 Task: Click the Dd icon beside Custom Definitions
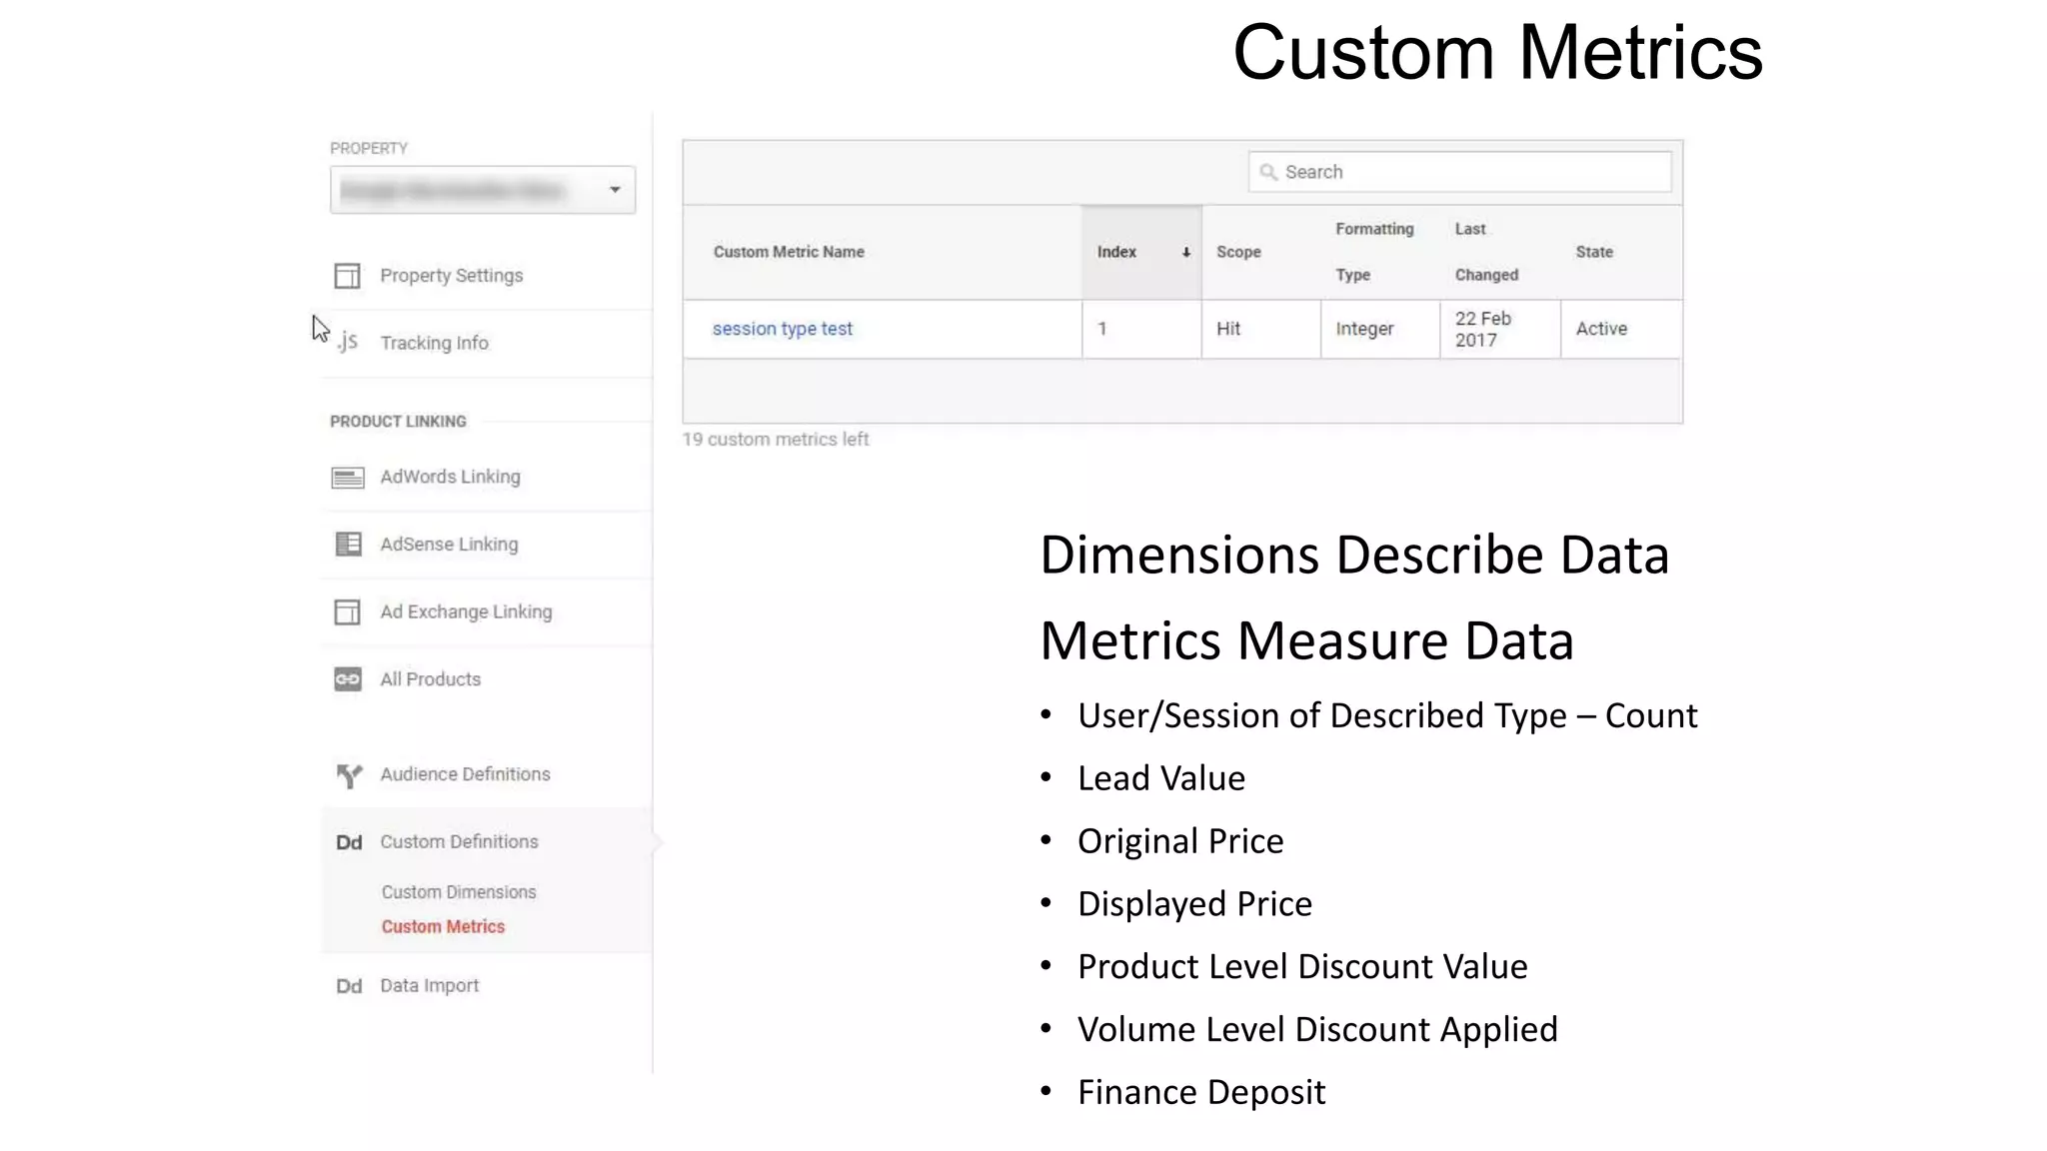pos(349,843)
